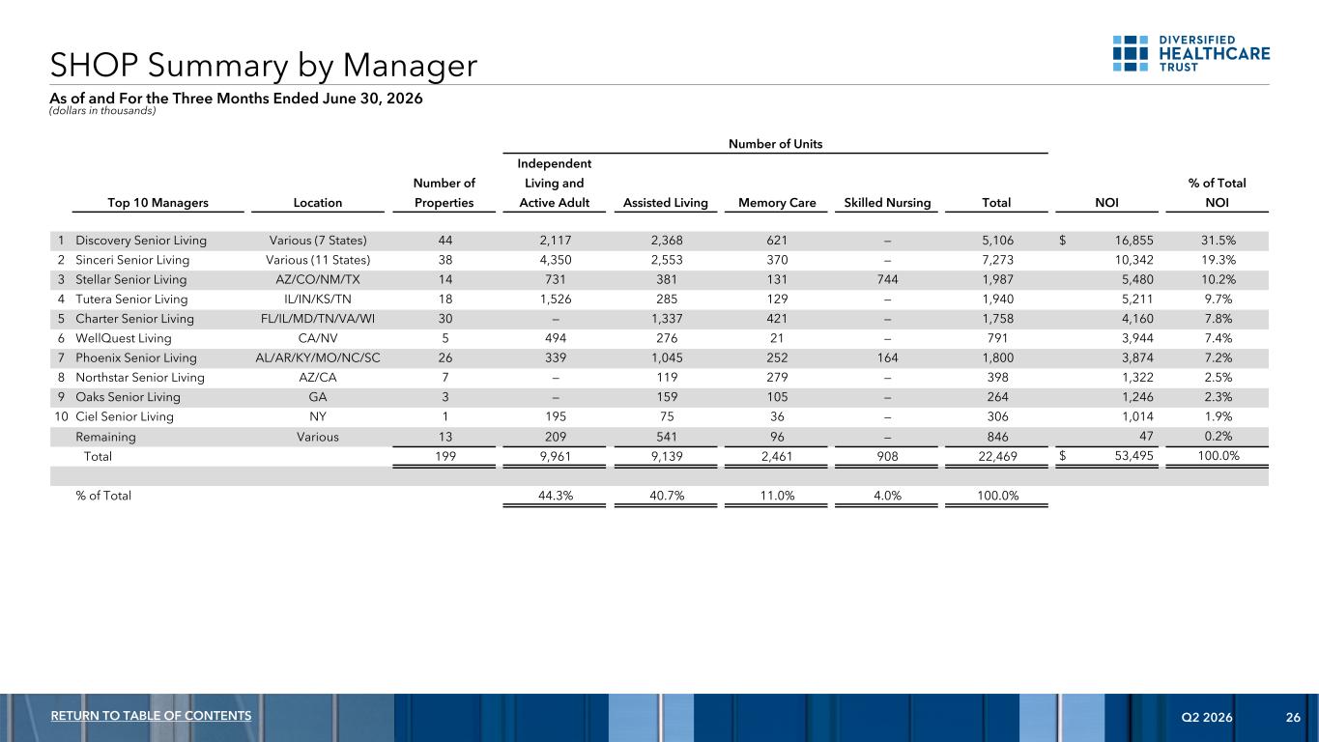The image size is (1319, 742).
Task: Click the "(dollars in thousands)" note
Action: 101,110
